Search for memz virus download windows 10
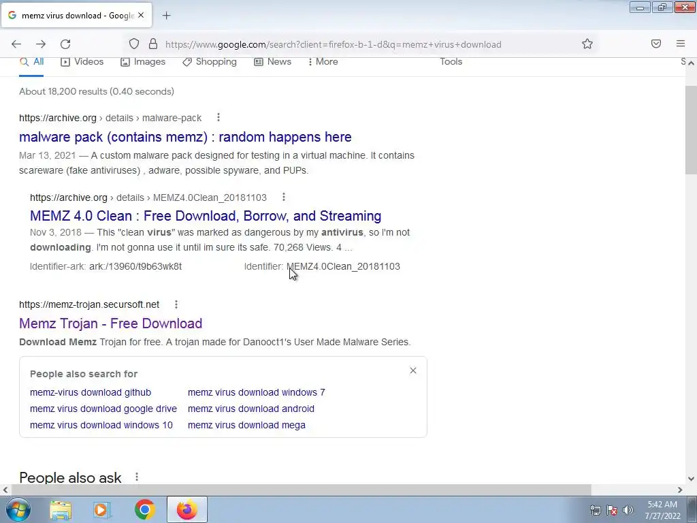 pyautogui.click(x=101, y=425)
